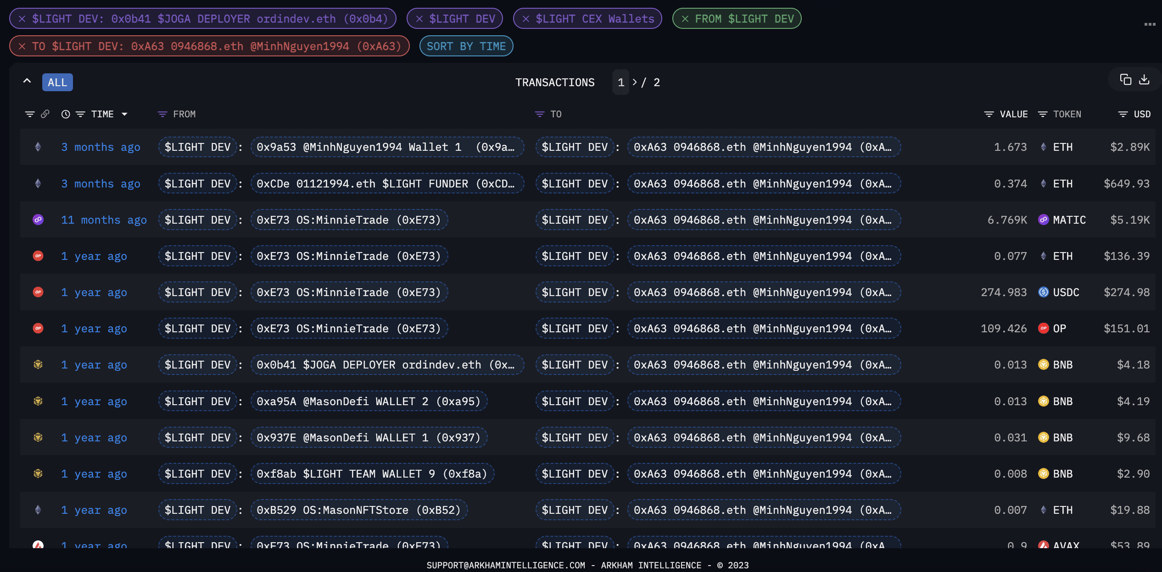Remove the $JOGA DEPLOYER ordindev.eth filter chip

pyautogui.click(x=22, y=19)
